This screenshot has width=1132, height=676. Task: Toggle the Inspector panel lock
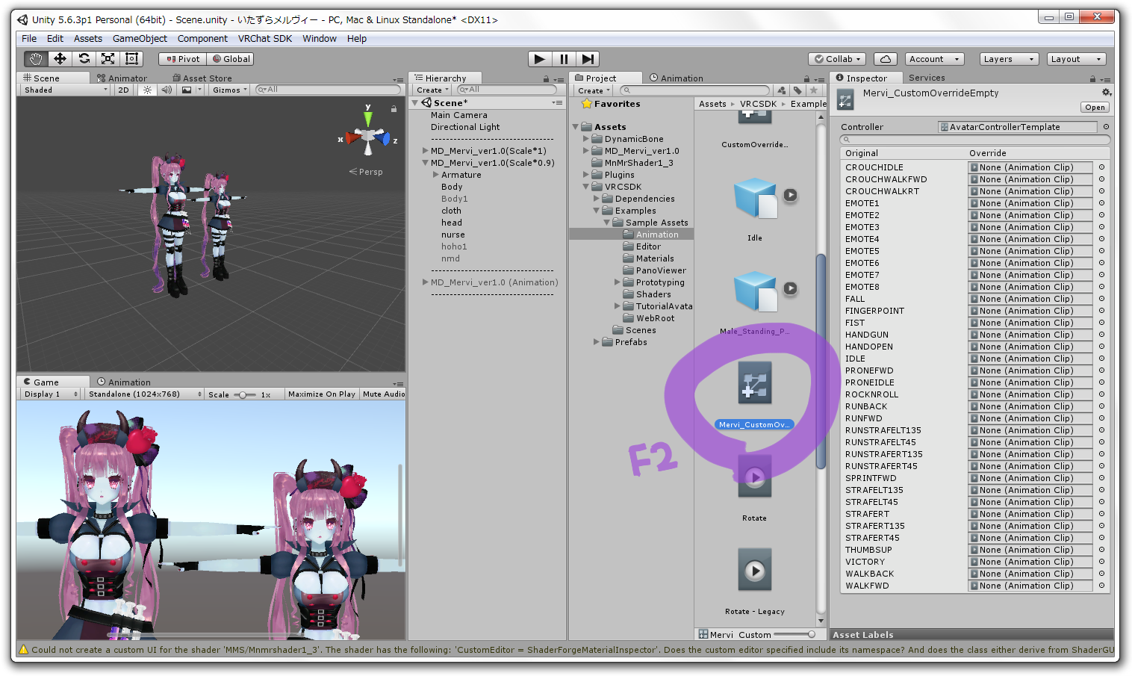click(1092, 78)
